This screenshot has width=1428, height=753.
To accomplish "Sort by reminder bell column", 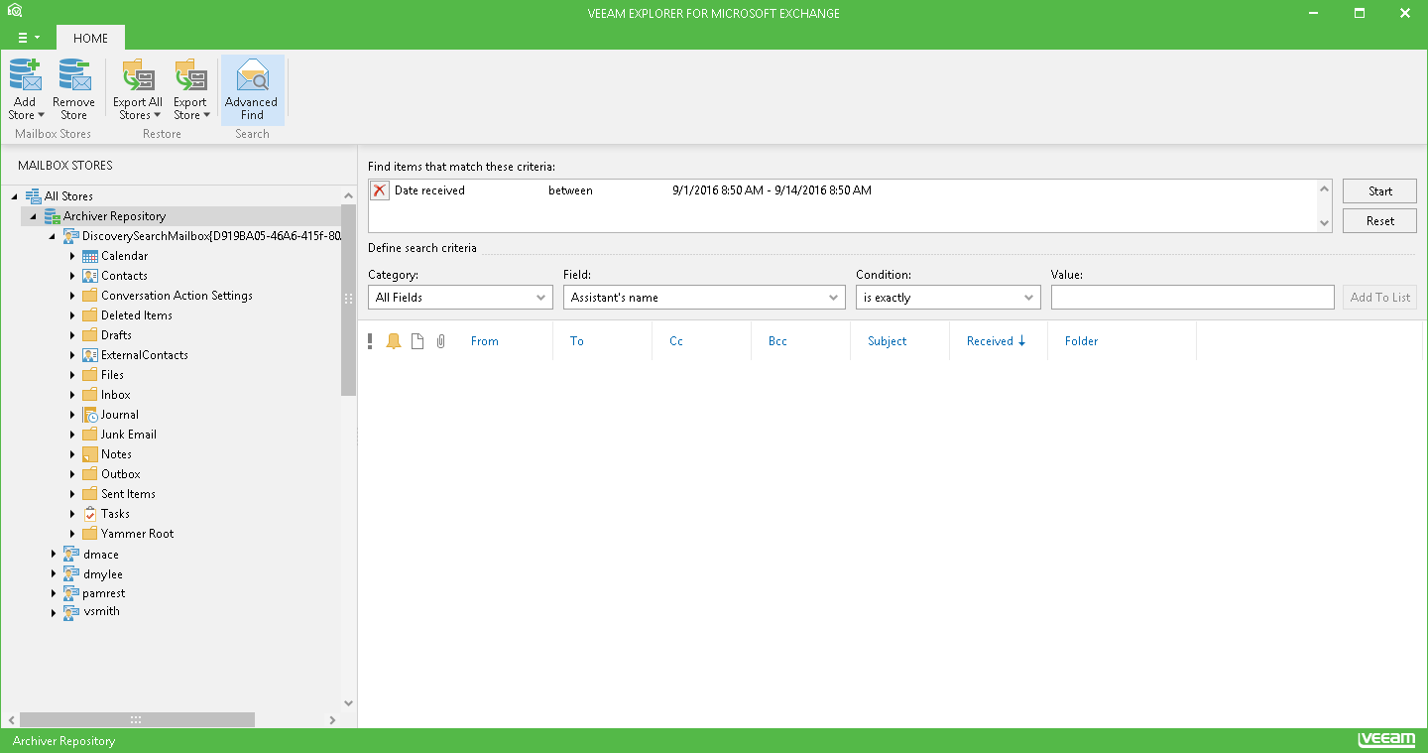I will point(394,341).
